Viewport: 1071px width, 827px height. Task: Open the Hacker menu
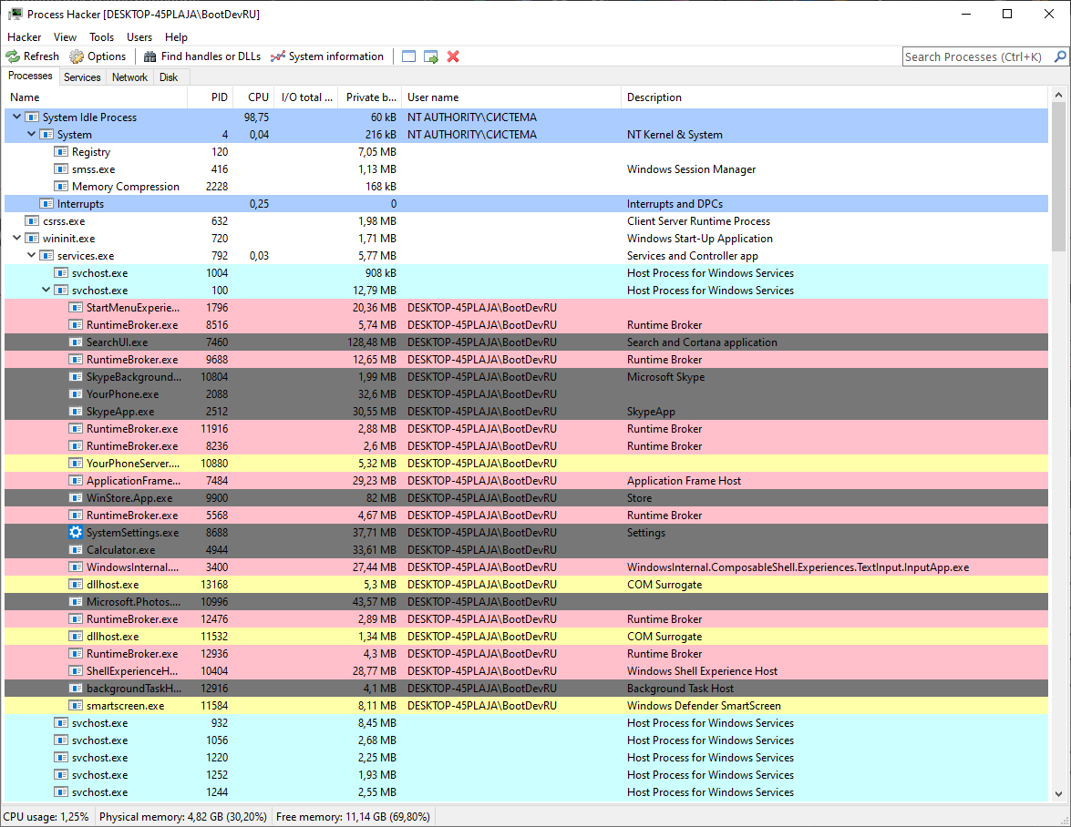tap(24, 36)
